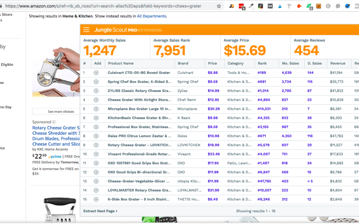Open the camel price tracker extension
This screenshot has height=224, width=359.
pos(318,6)
